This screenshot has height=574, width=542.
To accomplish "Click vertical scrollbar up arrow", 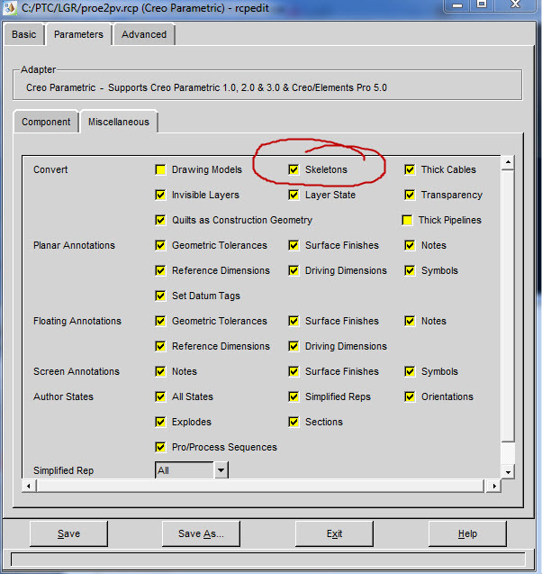I will tap(508, 162).
